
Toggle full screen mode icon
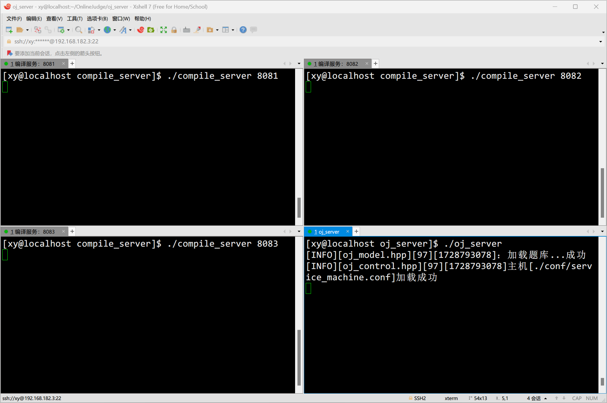point(164,30)
